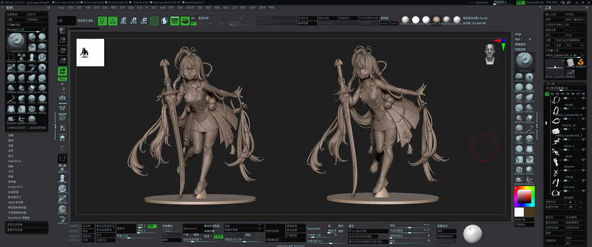Image resolution: width=592 pixels, height=247 pixels.
Task: Toggle the green Draw button
Action: pyautogui.click(x=112, y=21)
